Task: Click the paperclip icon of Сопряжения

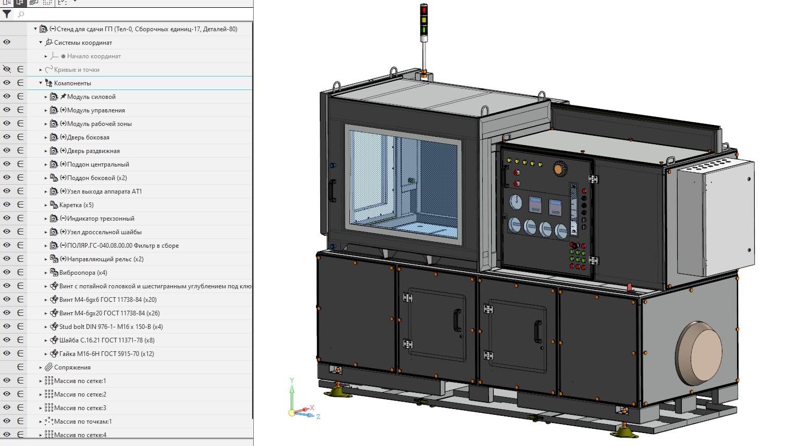Action: click(x=49, y=367)
